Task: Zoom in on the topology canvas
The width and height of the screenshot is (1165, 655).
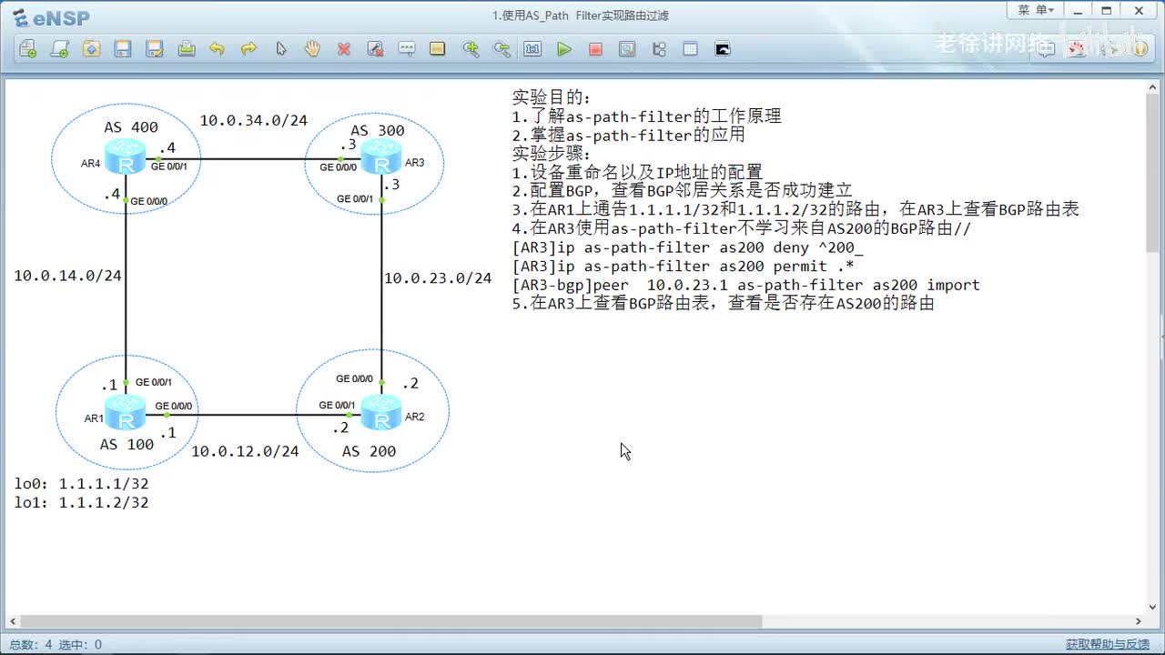Action: 471,49
